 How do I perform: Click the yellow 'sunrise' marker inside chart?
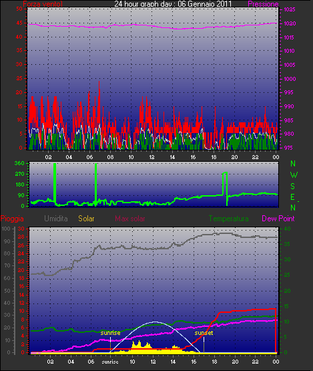[x=110, y=333]
